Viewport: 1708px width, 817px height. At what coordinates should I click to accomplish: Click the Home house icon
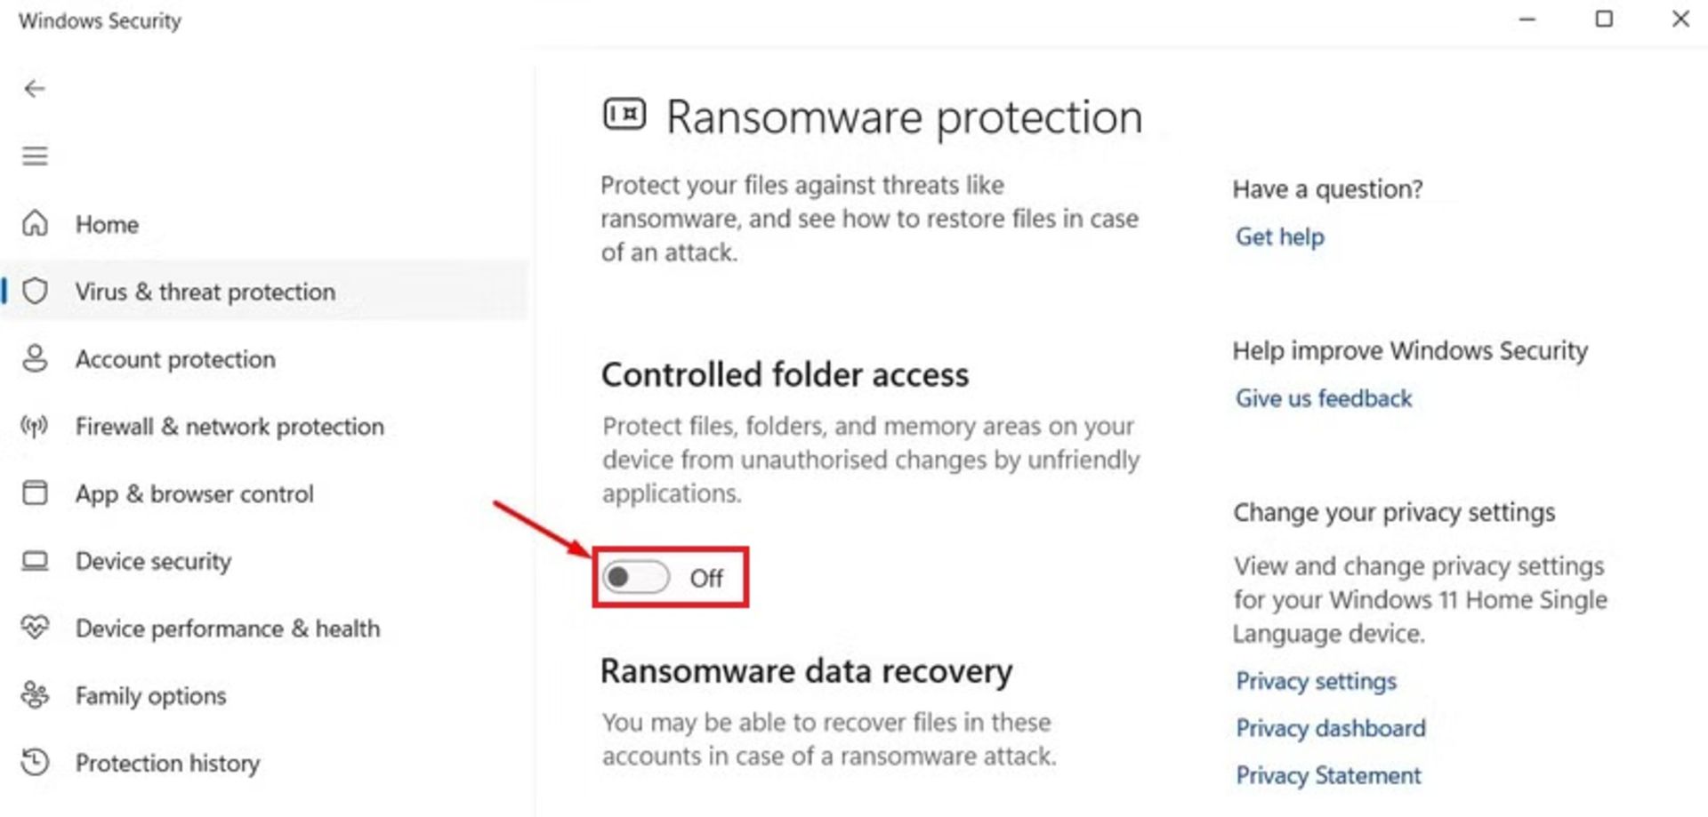[x=35, y=223]
